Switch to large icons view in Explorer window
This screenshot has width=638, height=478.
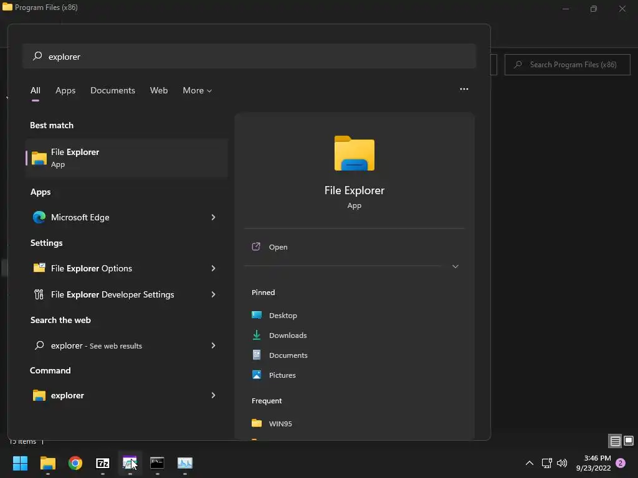[x=629, y=441]
